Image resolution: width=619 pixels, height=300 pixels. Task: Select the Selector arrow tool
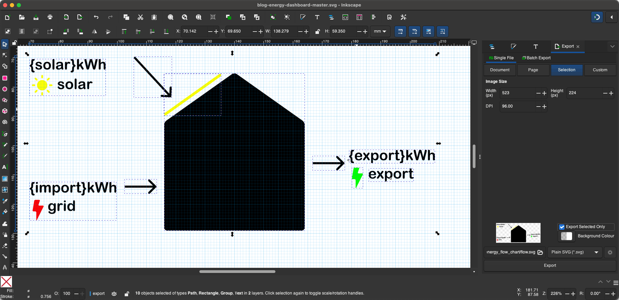[5, 44]
